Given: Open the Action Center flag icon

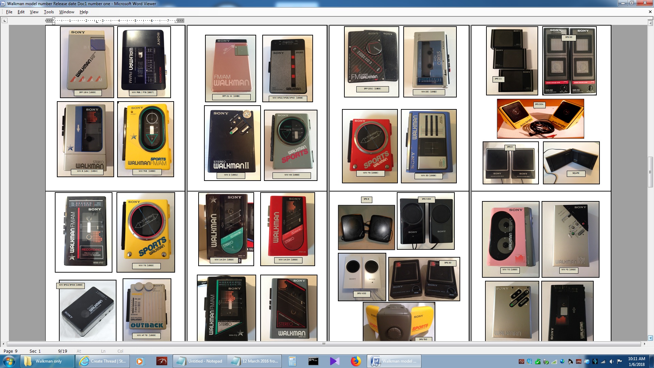Looking at the screenshot, I should [x=619, y=362].
